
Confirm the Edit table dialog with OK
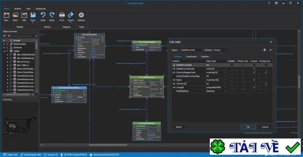(x=248, y=127)
